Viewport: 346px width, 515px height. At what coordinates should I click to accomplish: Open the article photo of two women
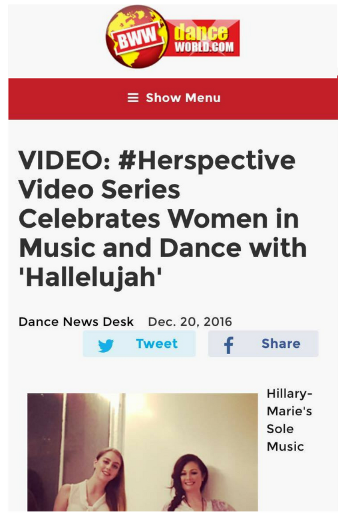(142, 452)
